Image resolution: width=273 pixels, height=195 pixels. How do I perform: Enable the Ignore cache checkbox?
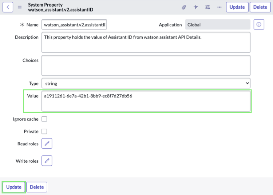click(x=44, y=119)
